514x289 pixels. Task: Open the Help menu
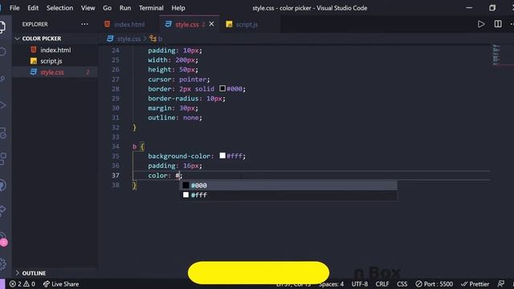178,8
